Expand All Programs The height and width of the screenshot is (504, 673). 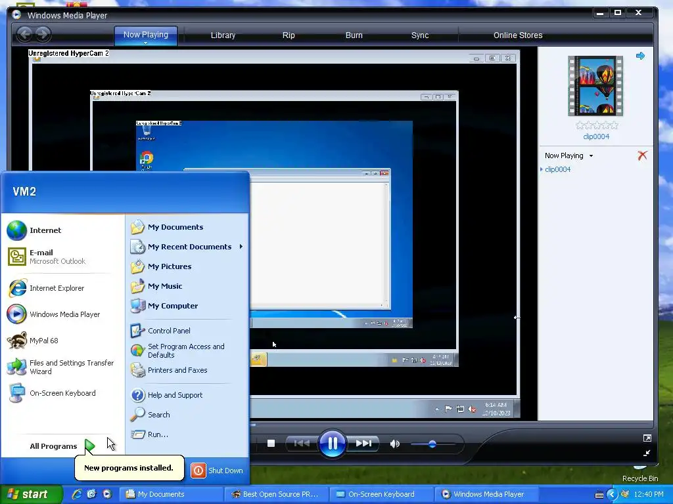pyautogui.click(x=62, y=446)
